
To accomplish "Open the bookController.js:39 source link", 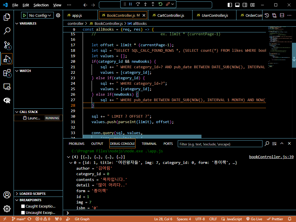I will tap(271, 157).
